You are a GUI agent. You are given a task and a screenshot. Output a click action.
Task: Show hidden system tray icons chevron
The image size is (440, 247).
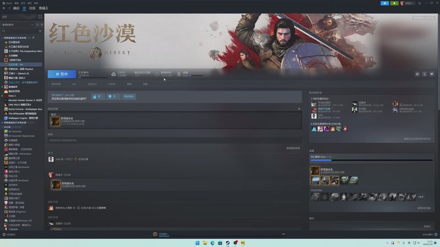(x=387, y=243)
